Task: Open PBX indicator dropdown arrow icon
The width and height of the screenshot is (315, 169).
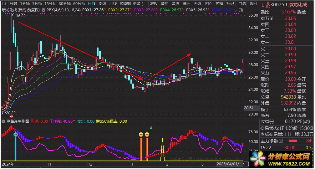Action: point(43,10)
